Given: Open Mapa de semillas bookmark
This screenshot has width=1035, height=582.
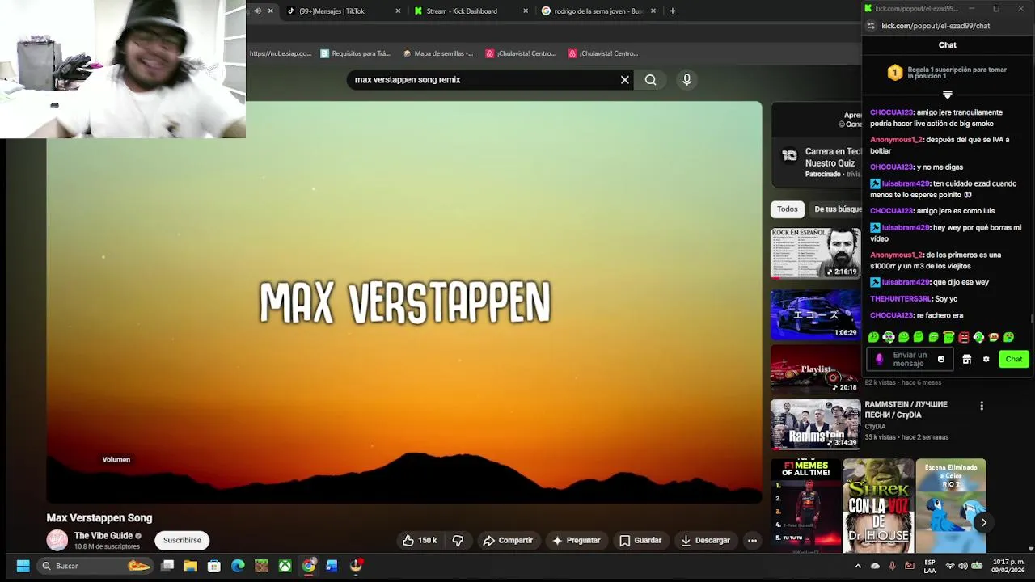Looking at the screenshot, I should (x=437, y=53).
